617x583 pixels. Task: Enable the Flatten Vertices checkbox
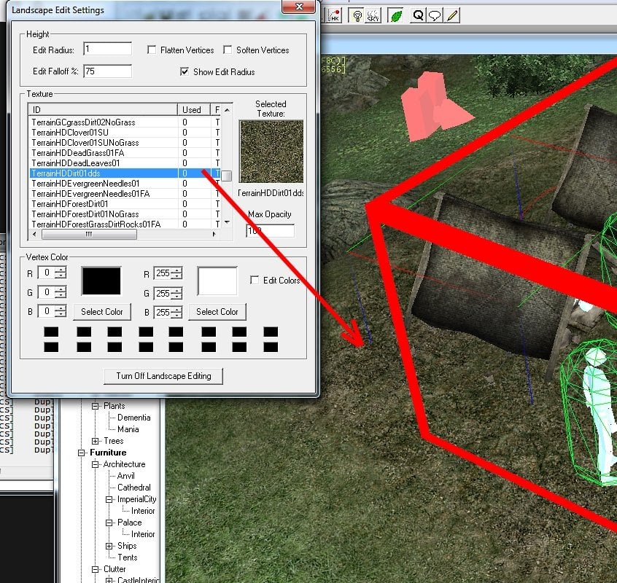click(x=152, y=50)
